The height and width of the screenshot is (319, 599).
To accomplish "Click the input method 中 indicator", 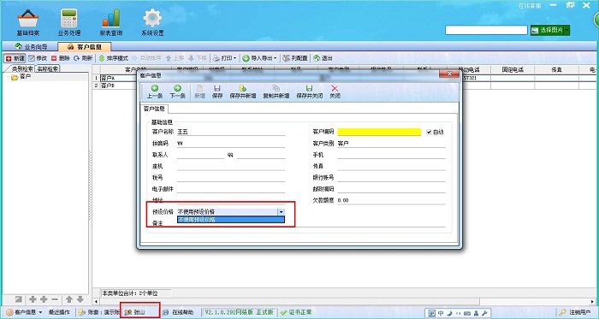I will point(441,313).
